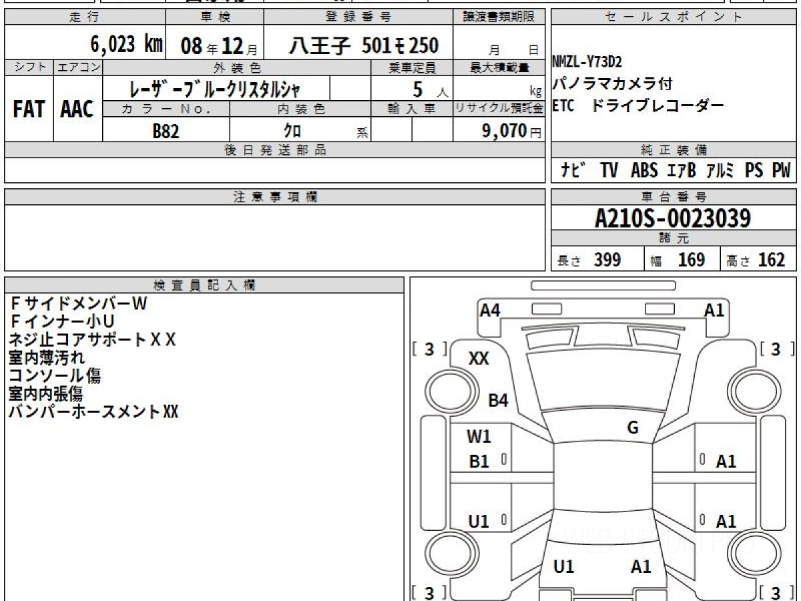
Task: Click the B4 damage mark on the fender
Action: point(498,401)
